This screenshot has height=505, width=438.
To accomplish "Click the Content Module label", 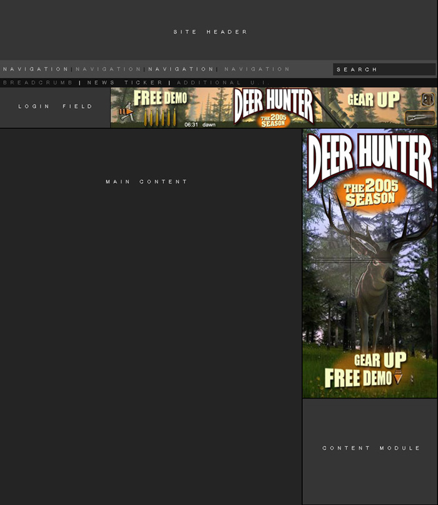I will [371, 448].
